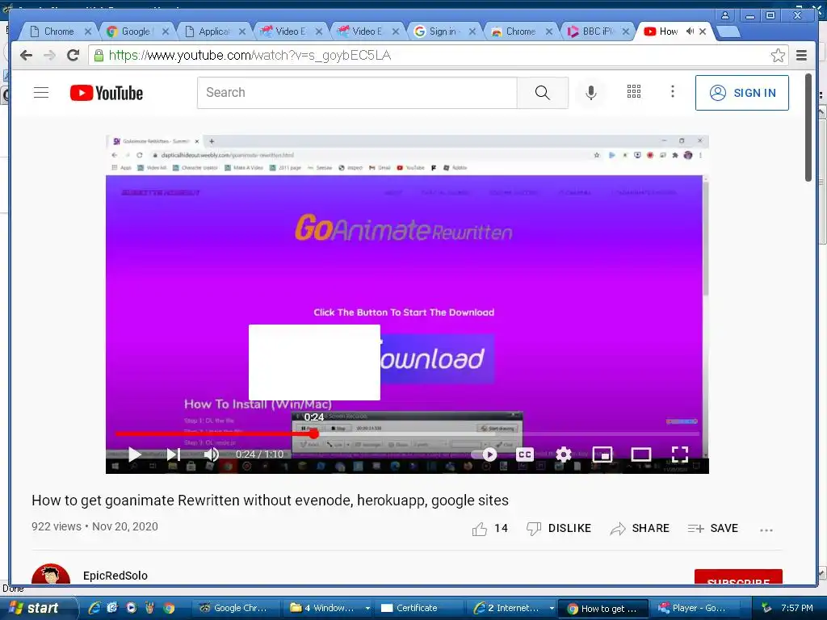
Task: Enter full screen mode
Action: [680, 454]
